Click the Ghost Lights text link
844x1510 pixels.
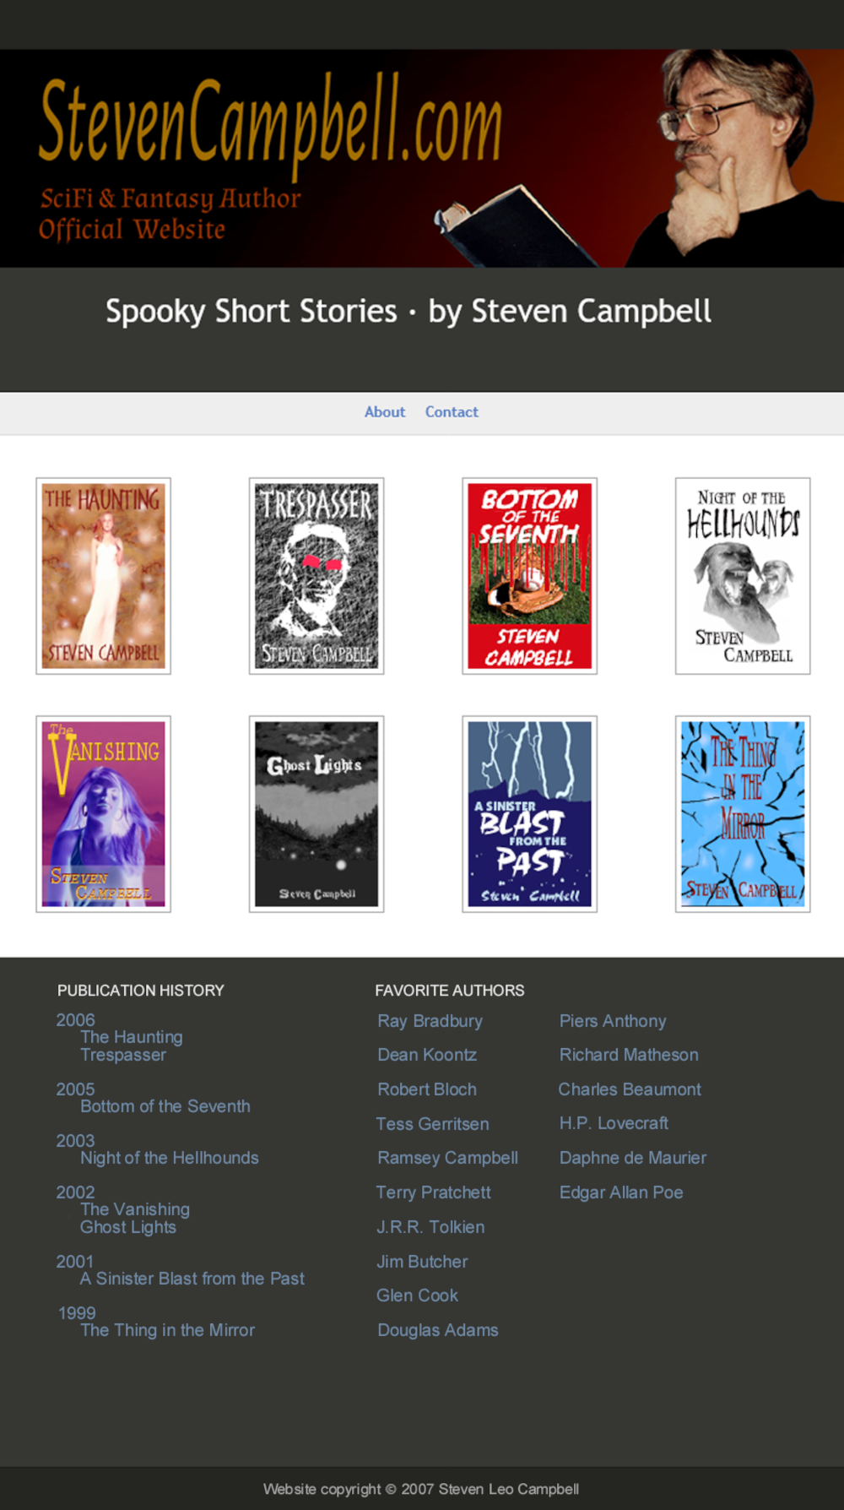point(128,1227)
